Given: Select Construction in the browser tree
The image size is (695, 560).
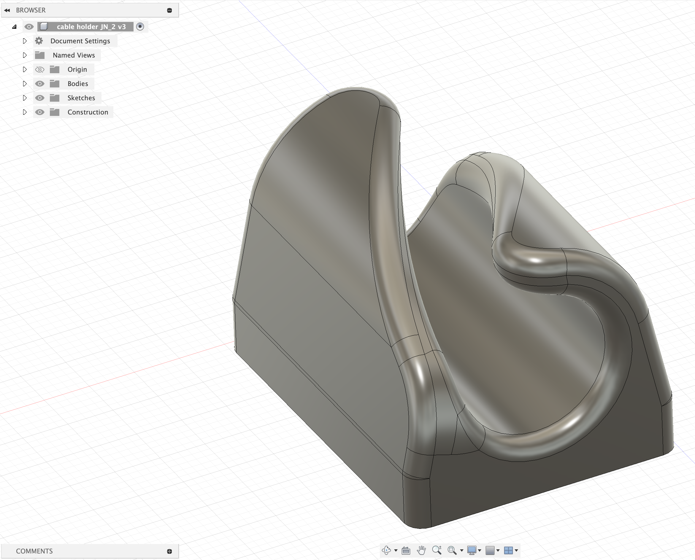Looking at the screenshot, I should [88, 112].
